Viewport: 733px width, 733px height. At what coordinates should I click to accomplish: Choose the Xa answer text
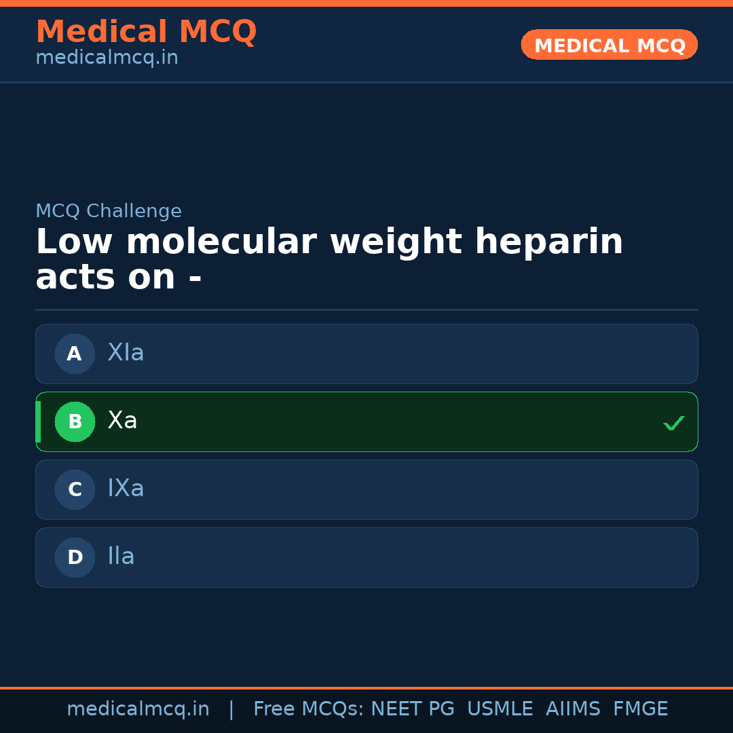122,421
